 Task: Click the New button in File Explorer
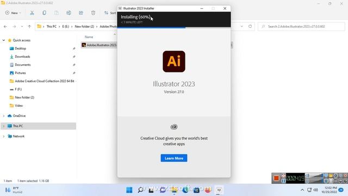(x=13, y=13)
